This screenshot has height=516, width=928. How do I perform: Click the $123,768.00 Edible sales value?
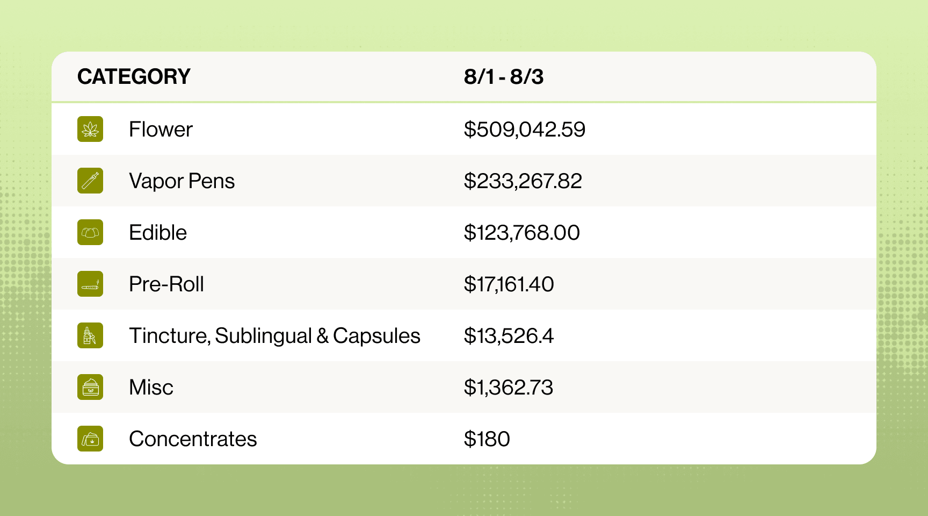[x=521, y=233]
